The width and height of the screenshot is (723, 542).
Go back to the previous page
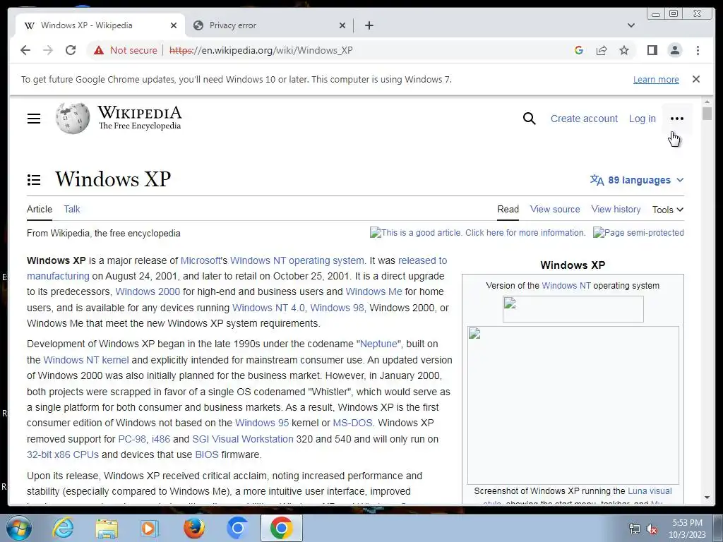point(25,50)
